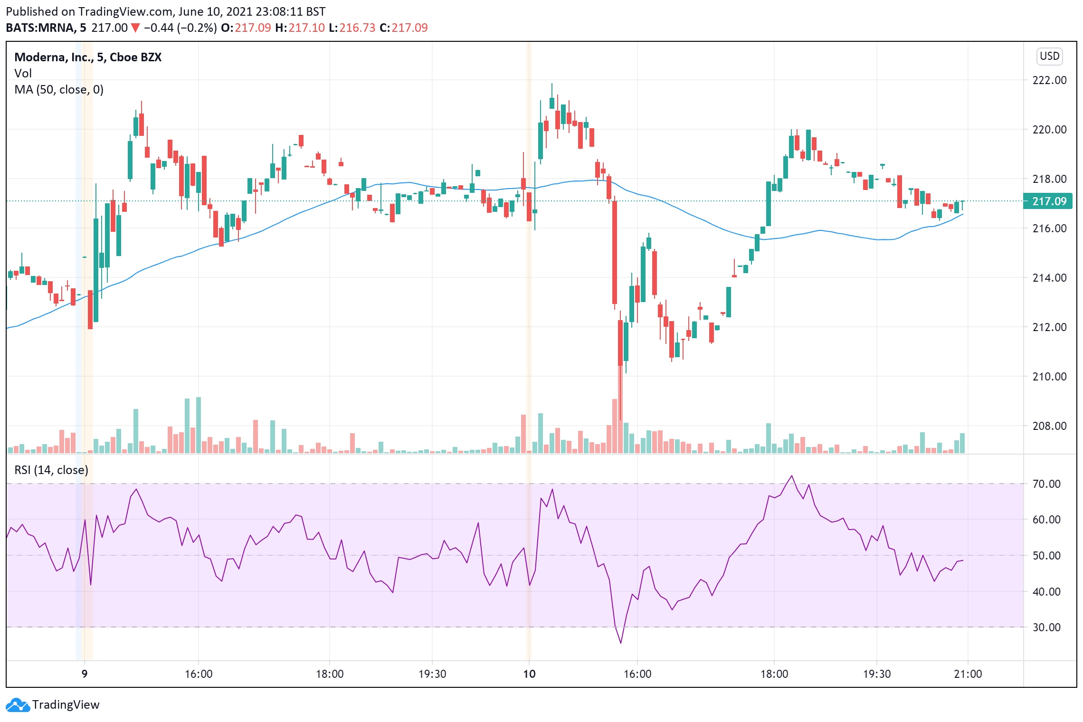Image resolution: width=1083 pixels, height=722 pixels.
Task: Click the date label 10 on time axis
Action: click(x=529, y=674)
